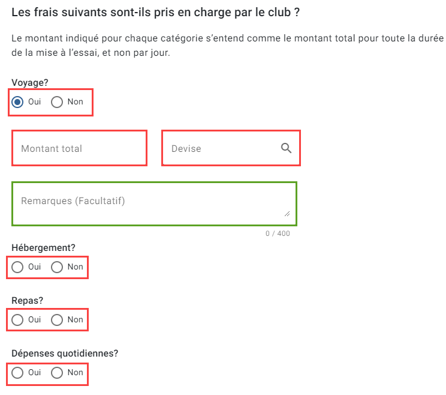This screenshot has width=446, height=395.
Task: Click the search magnifier icon in Devise field
Action: point(286,148)
